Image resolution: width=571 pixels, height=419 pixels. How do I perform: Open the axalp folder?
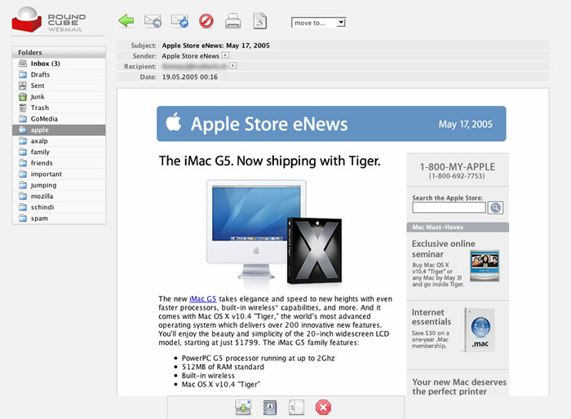59,141
